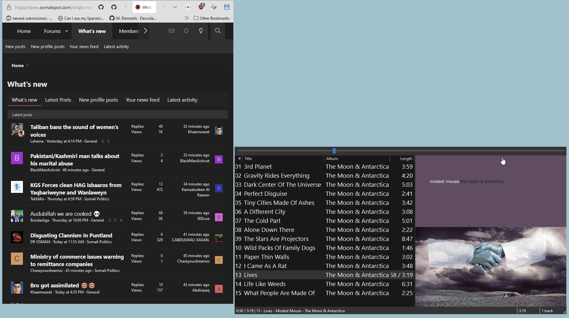Click the eye extension icon
This screenshot has height=318, width=569.
188,7
